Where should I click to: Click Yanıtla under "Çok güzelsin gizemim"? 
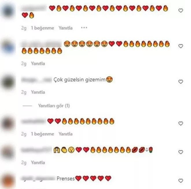(x=38, y=92)
